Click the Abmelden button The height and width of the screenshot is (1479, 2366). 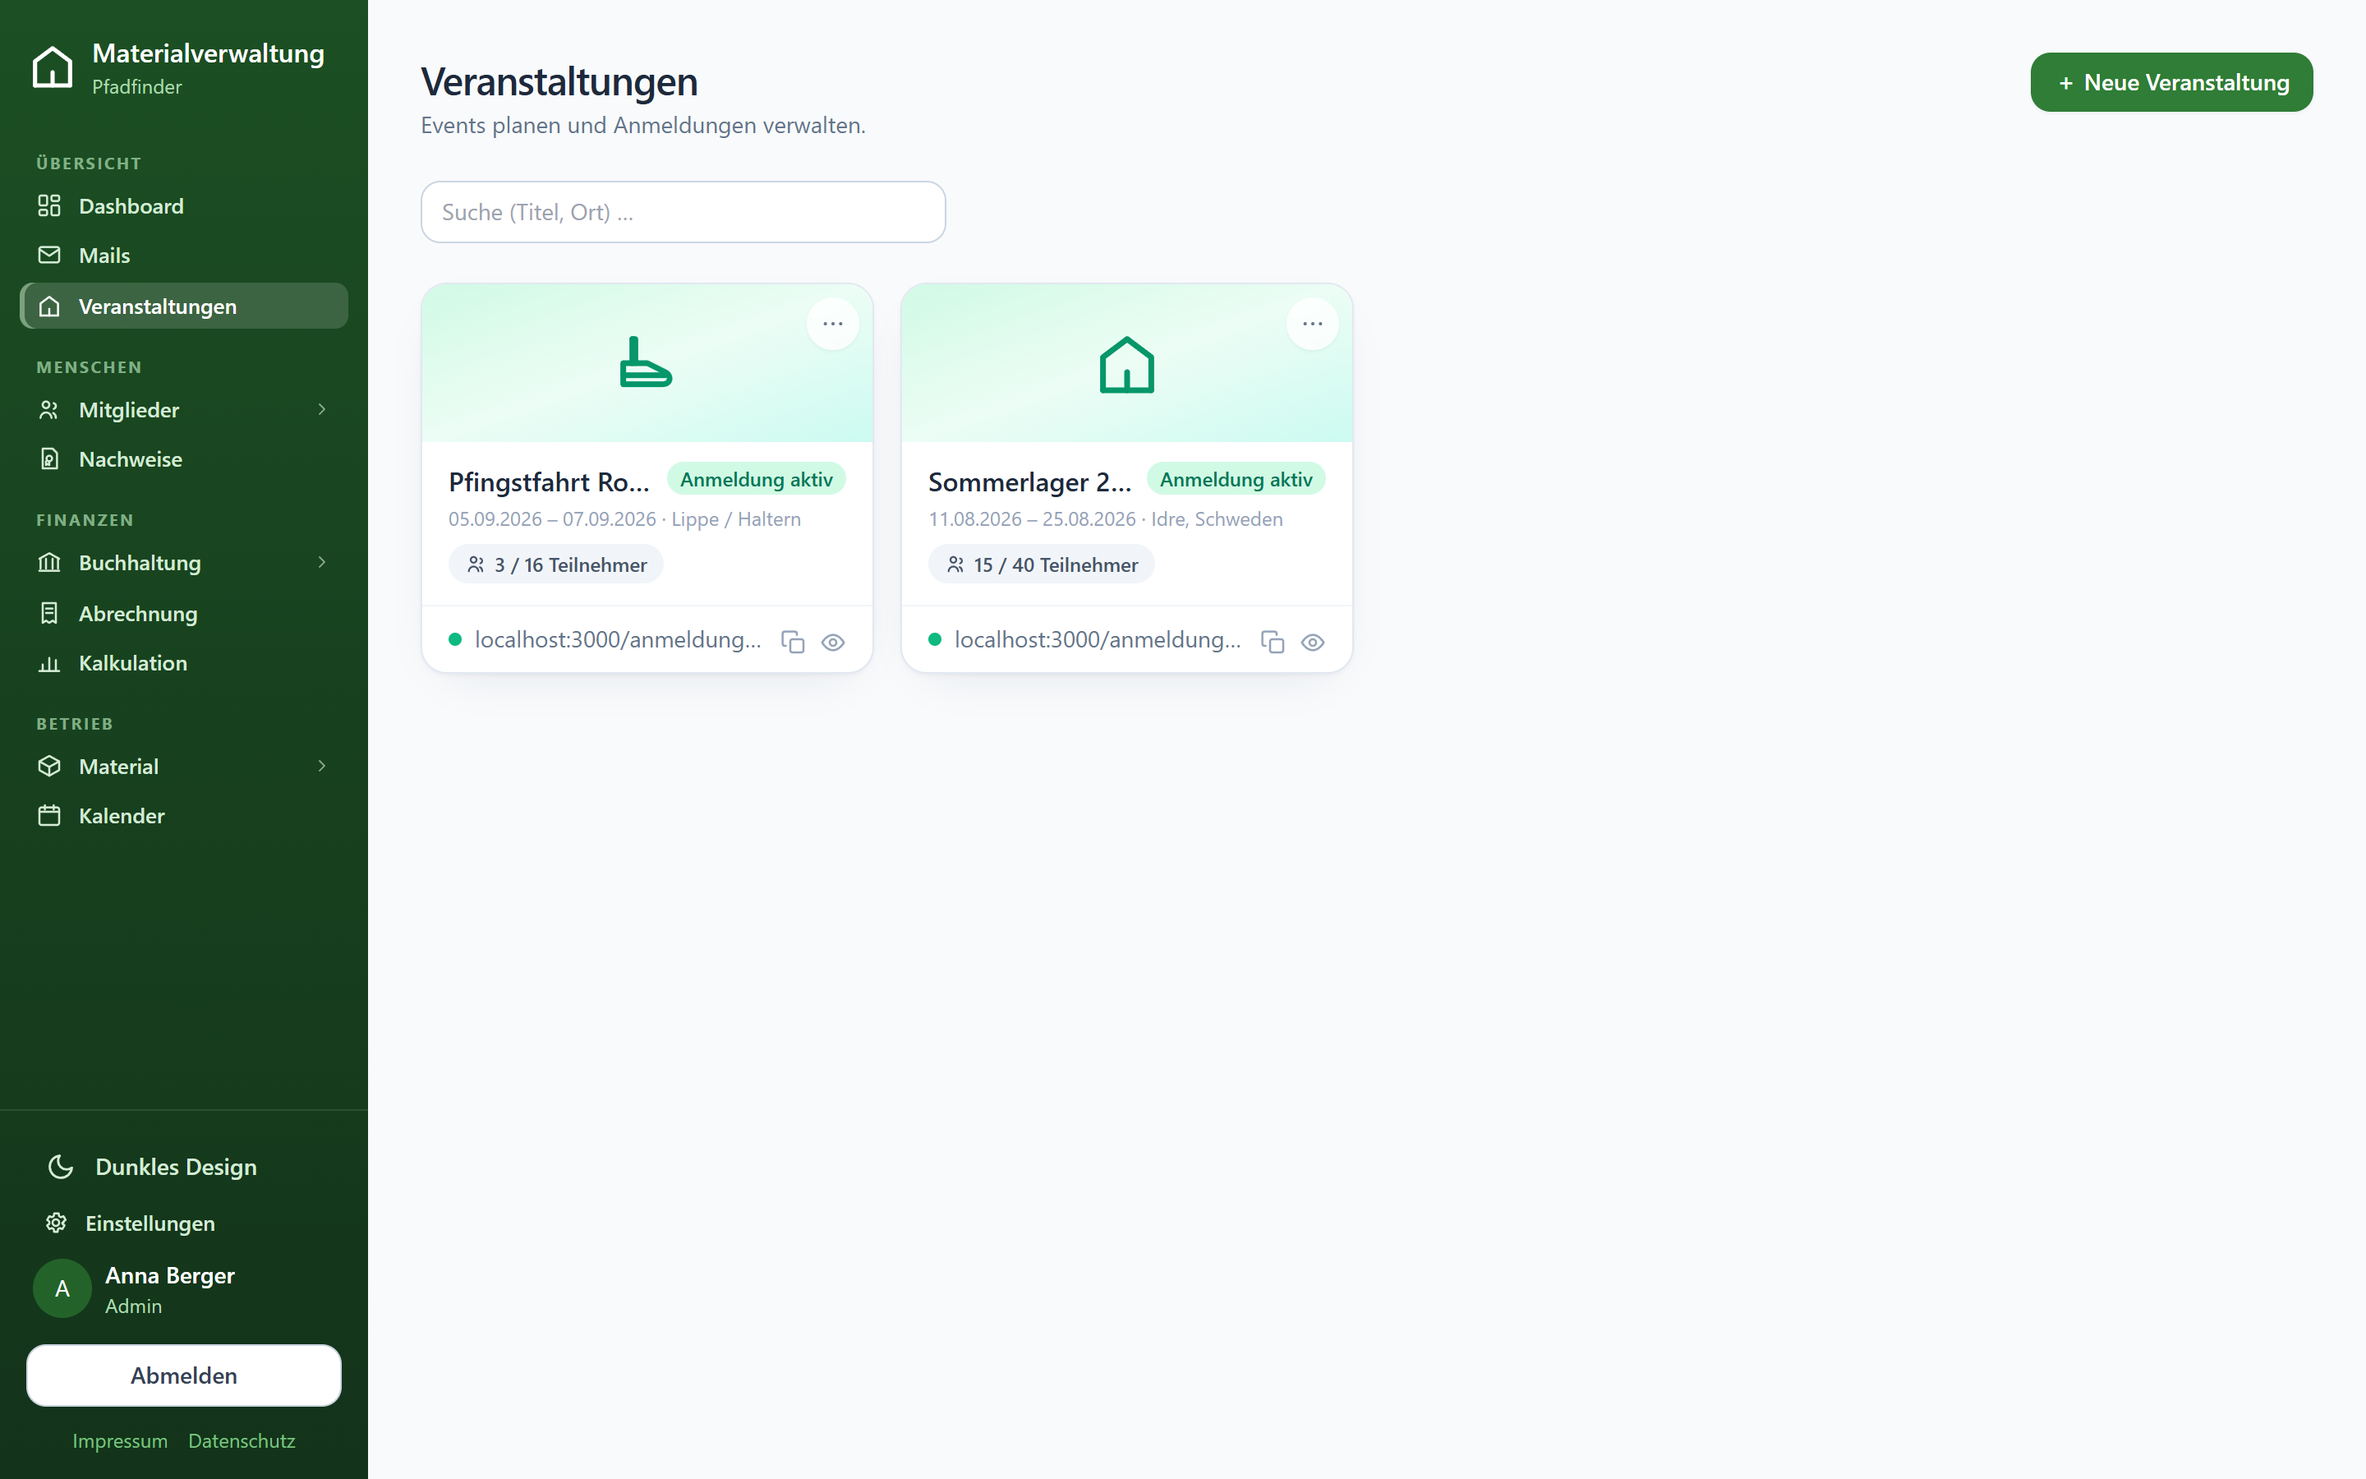click(x=184, y=1375)
